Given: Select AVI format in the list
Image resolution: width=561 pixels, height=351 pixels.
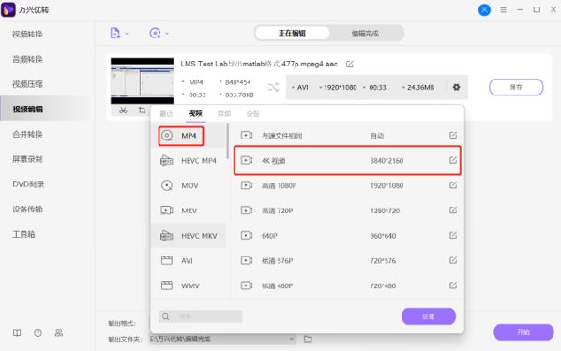Looking at the screenshot, I should click(x=189, y=260).
